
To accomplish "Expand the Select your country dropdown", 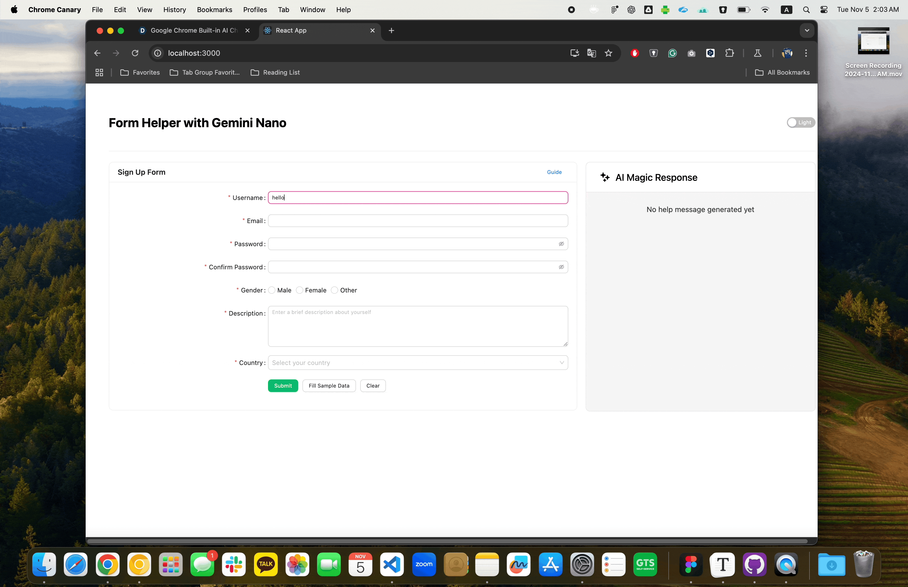I will coord(417,363).
